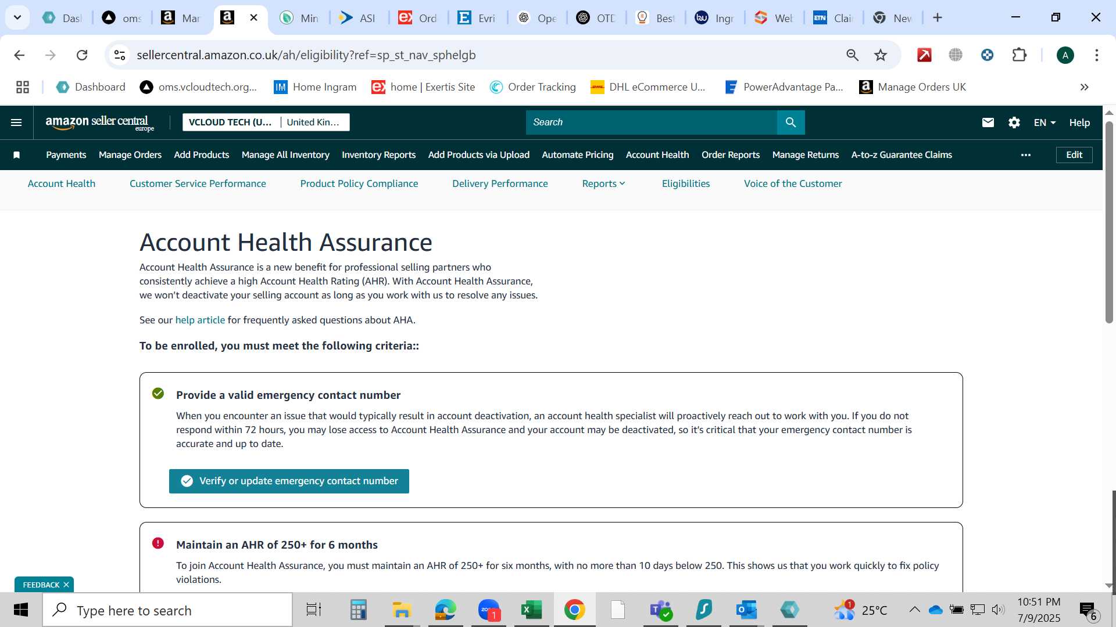Open Manage All Inventory
The height and width of the screenshot is (627, 1116).
click(x=285, y=155)
